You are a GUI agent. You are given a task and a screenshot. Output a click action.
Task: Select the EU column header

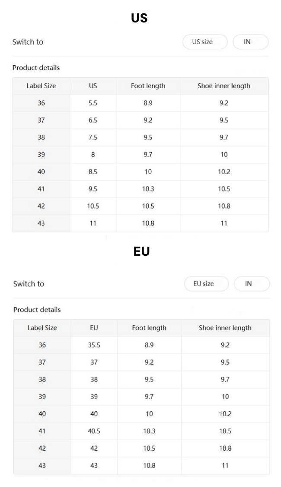point(94,328)
